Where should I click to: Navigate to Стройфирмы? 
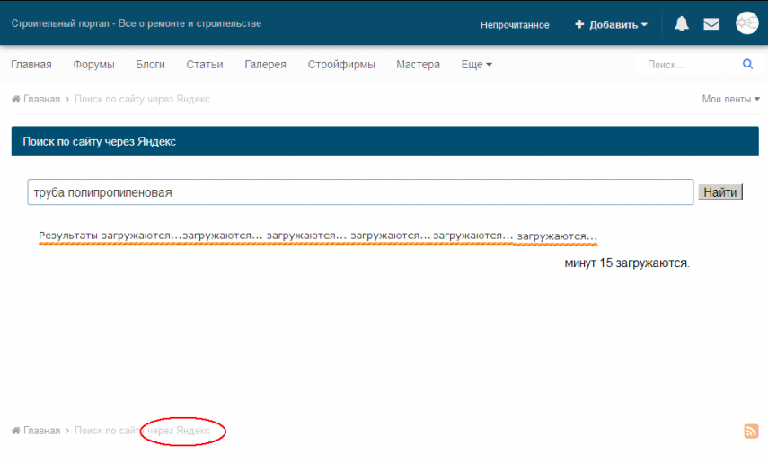click(341, 65)
